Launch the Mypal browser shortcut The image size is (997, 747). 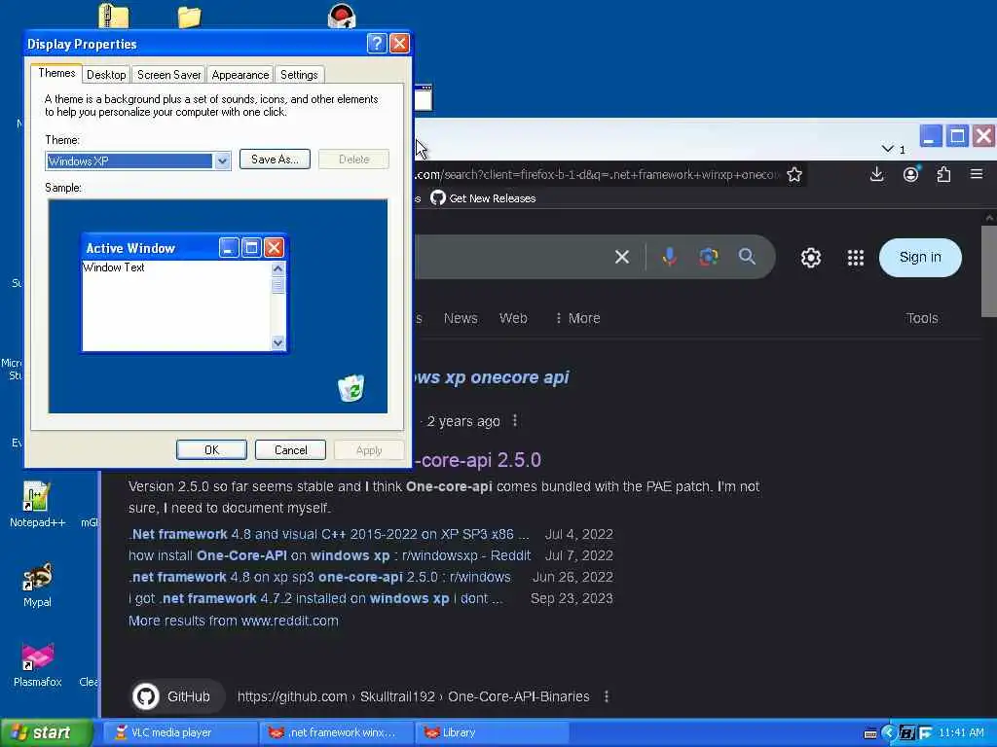tap(37, 585)
